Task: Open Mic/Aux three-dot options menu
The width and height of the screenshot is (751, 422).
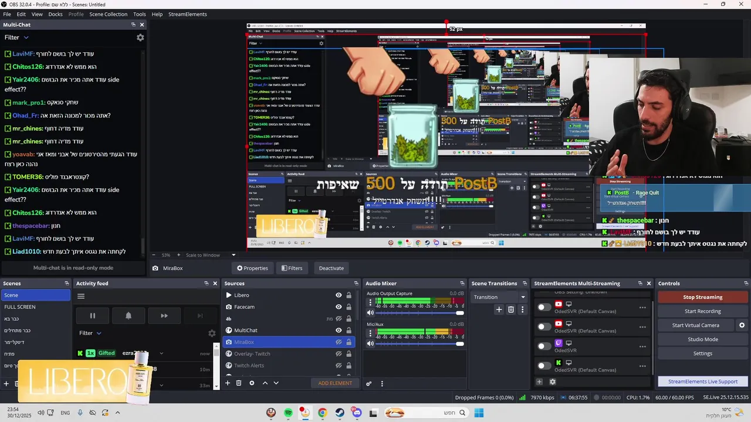Action: click(x=370, y=333)
